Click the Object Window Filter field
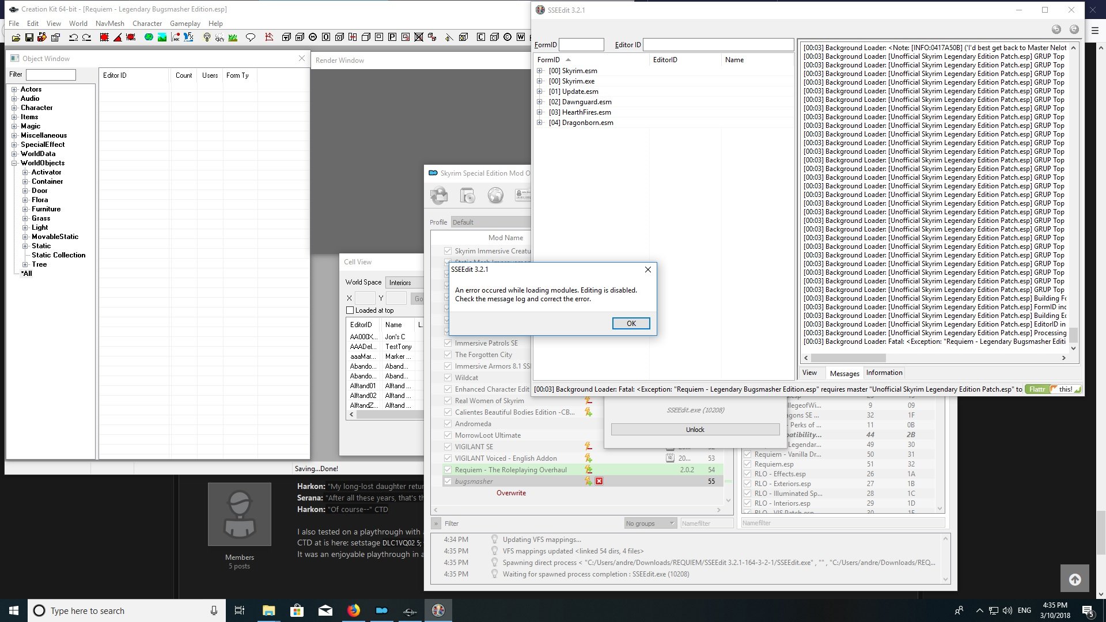Viewport: 1106px width, 622px height. pos(51,75)
